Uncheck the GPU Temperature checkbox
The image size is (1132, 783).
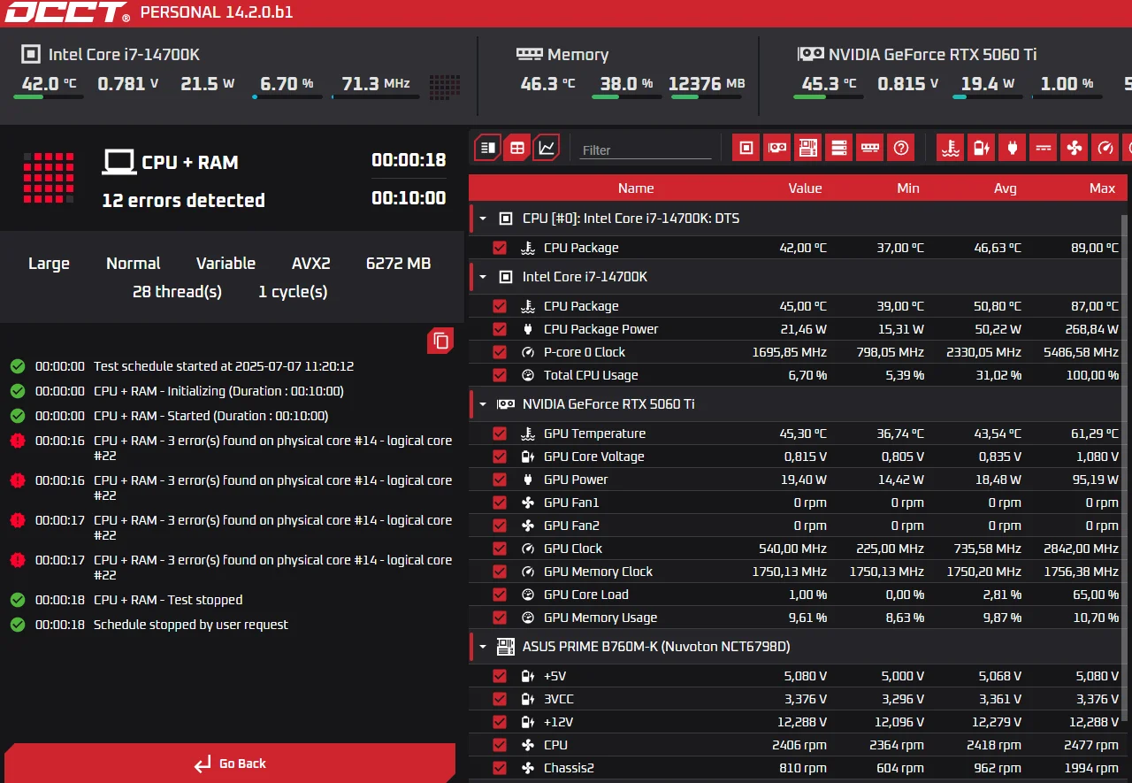(x=500, y=434)
